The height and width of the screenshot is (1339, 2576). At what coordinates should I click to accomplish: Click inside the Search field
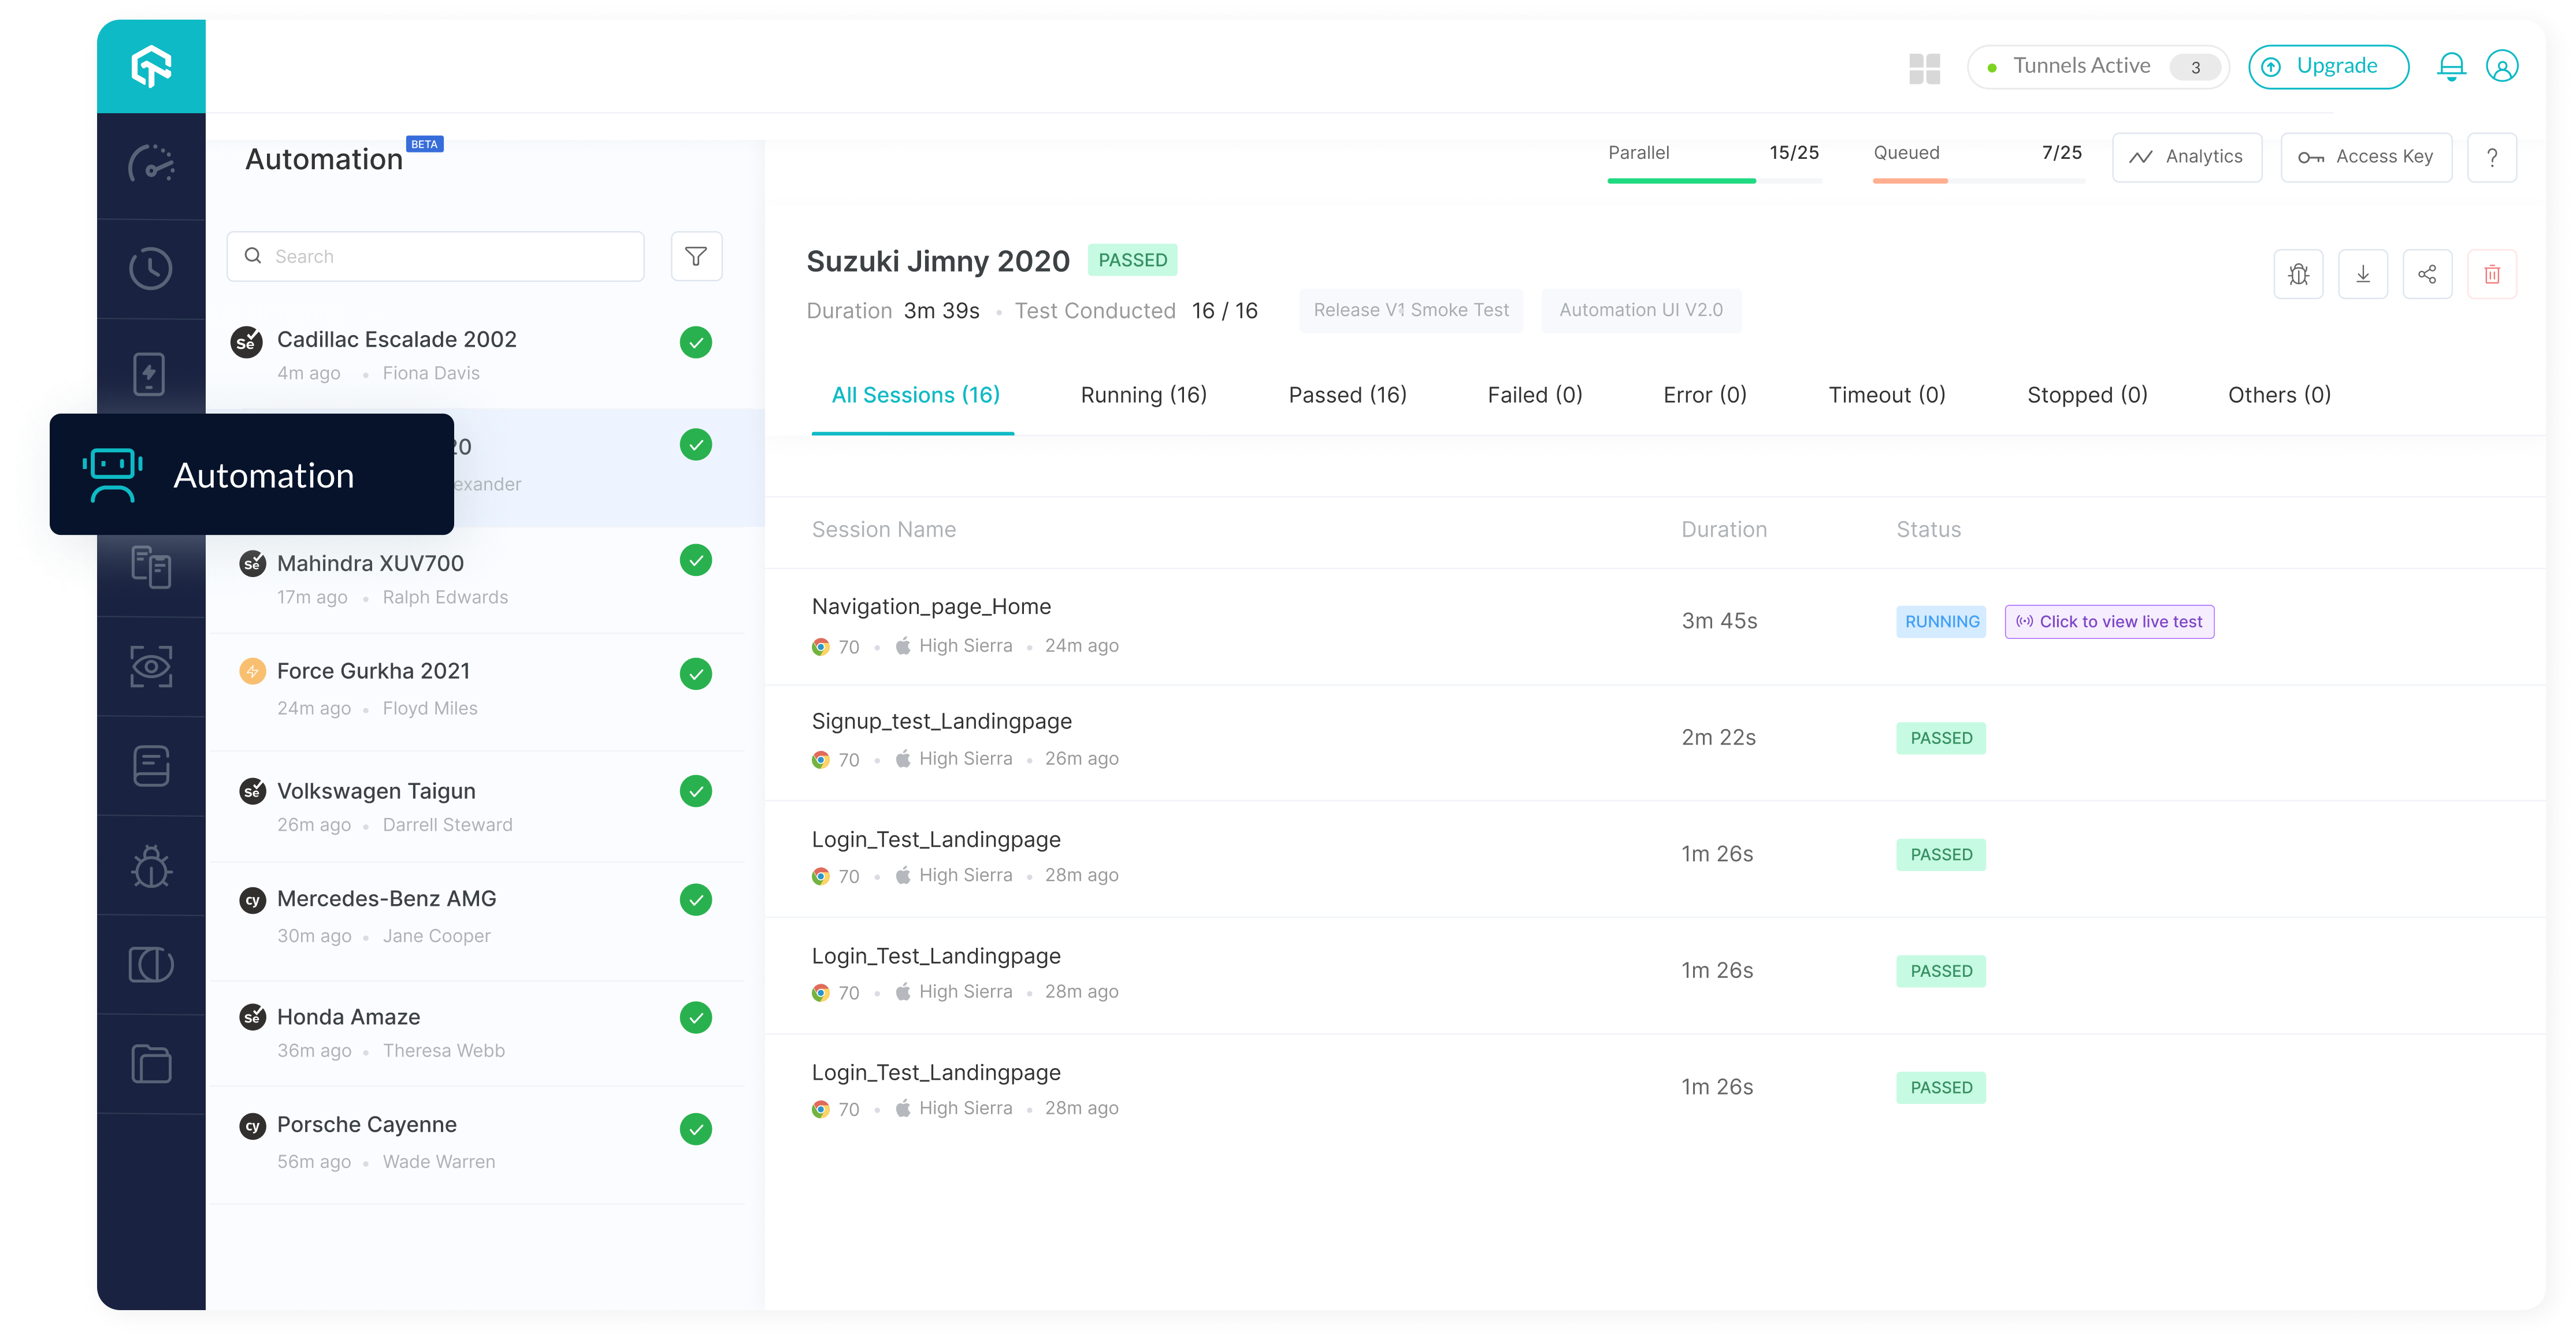[435, 256]
